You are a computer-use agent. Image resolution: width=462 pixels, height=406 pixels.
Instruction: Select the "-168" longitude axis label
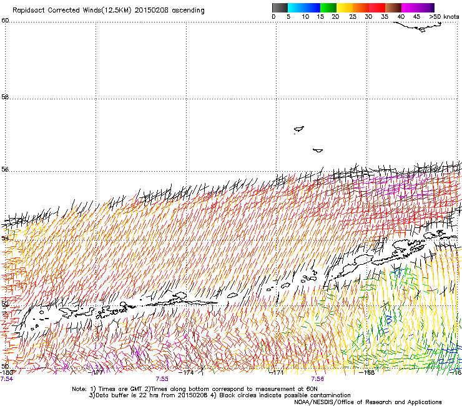click(367, 372)
